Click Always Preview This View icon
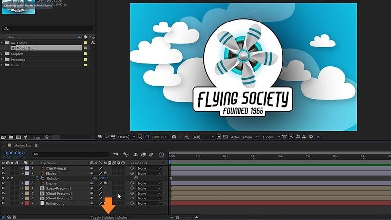The image size is (391, 220). click(100, 137)
